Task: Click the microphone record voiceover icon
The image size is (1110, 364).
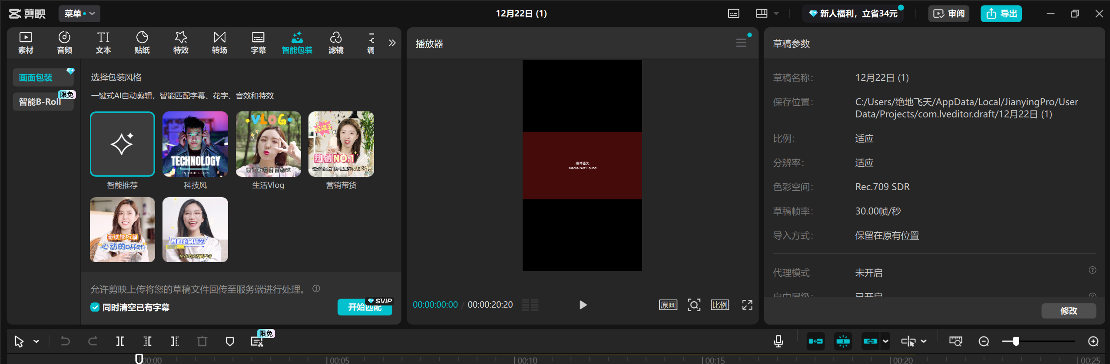Action: 778,341
